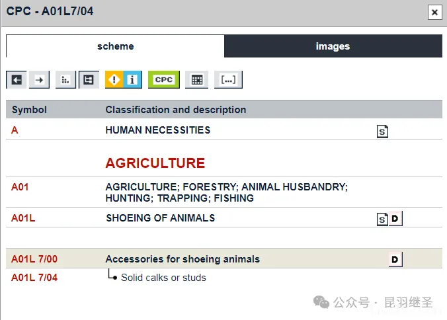Image resolution: width=447 pixels, height=320 pixels.
Task: Select the A01L 7/00 symbol entry
Action: coord(34,259)
